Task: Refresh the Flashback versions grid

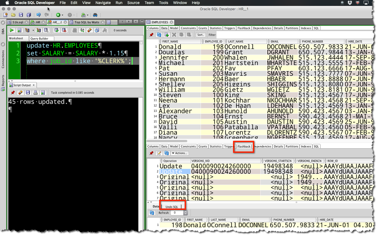Action: (x=167, y=153)
